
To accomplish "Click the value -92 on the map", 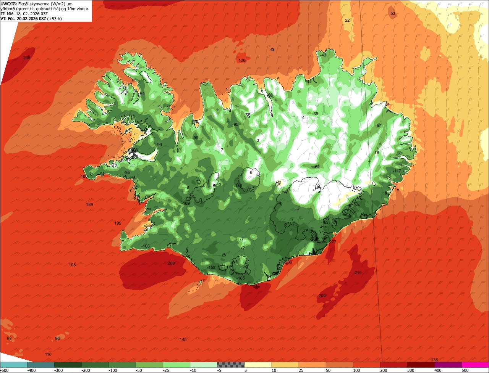I will coord(102,174).
